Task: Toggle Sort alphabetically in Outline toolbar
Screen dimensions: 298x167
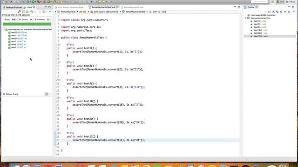Action: [x=273, y=12]
